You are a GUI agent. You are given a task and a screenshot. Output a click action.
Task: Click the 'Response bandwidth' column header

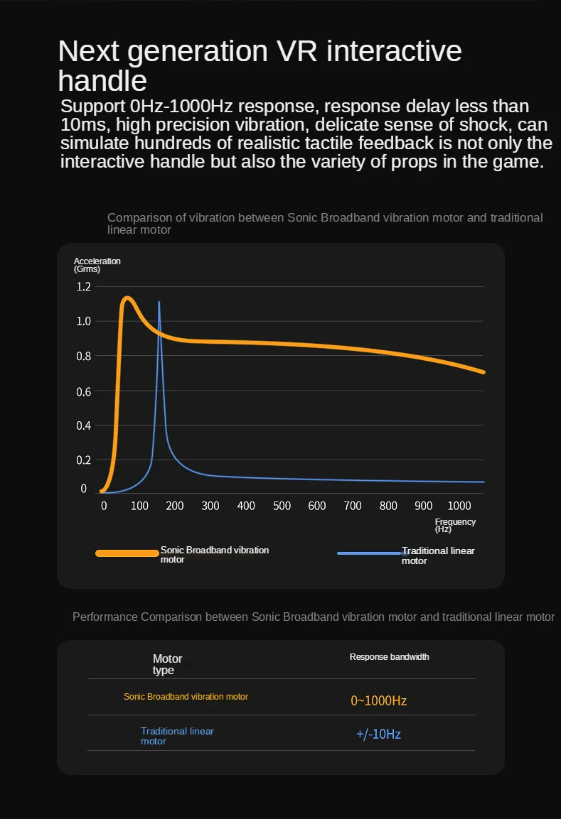[x=390, y=657]
